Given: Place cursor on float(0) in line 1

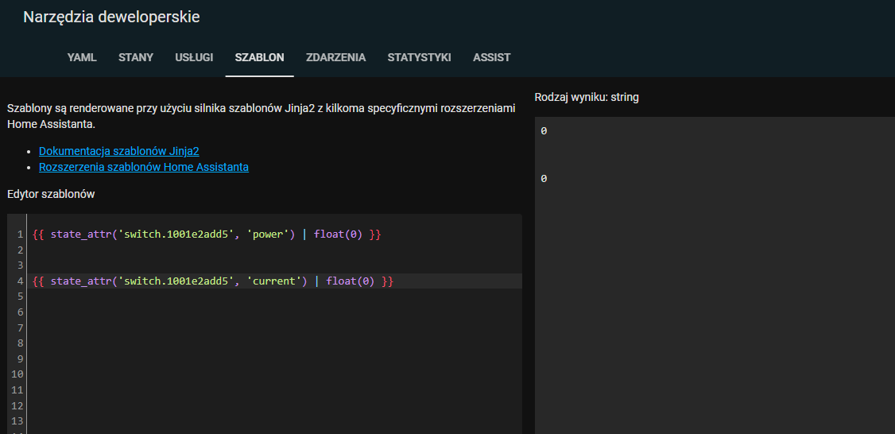Looking at the screenshot, I should pos(338,234).
